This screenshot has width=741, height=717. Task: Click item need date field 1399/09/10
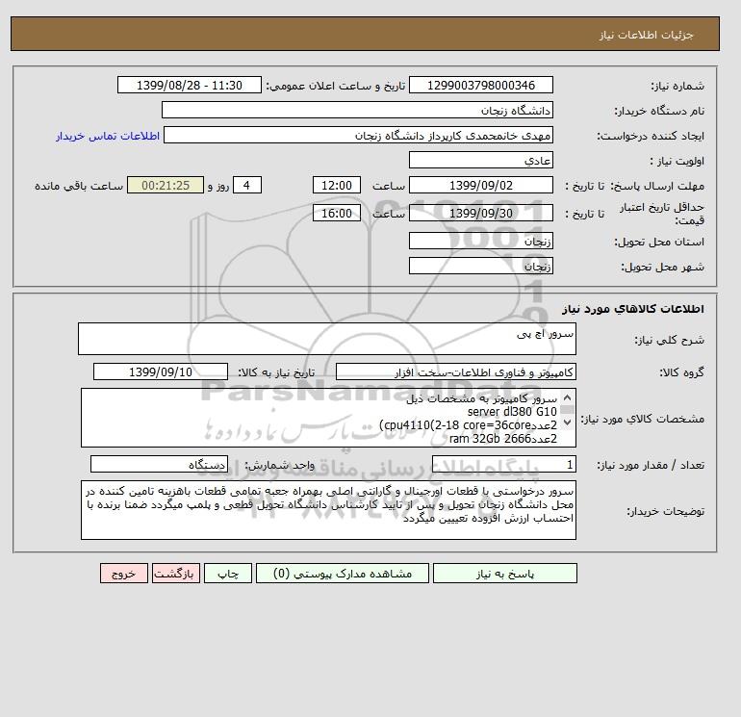[x=161, y=371]
